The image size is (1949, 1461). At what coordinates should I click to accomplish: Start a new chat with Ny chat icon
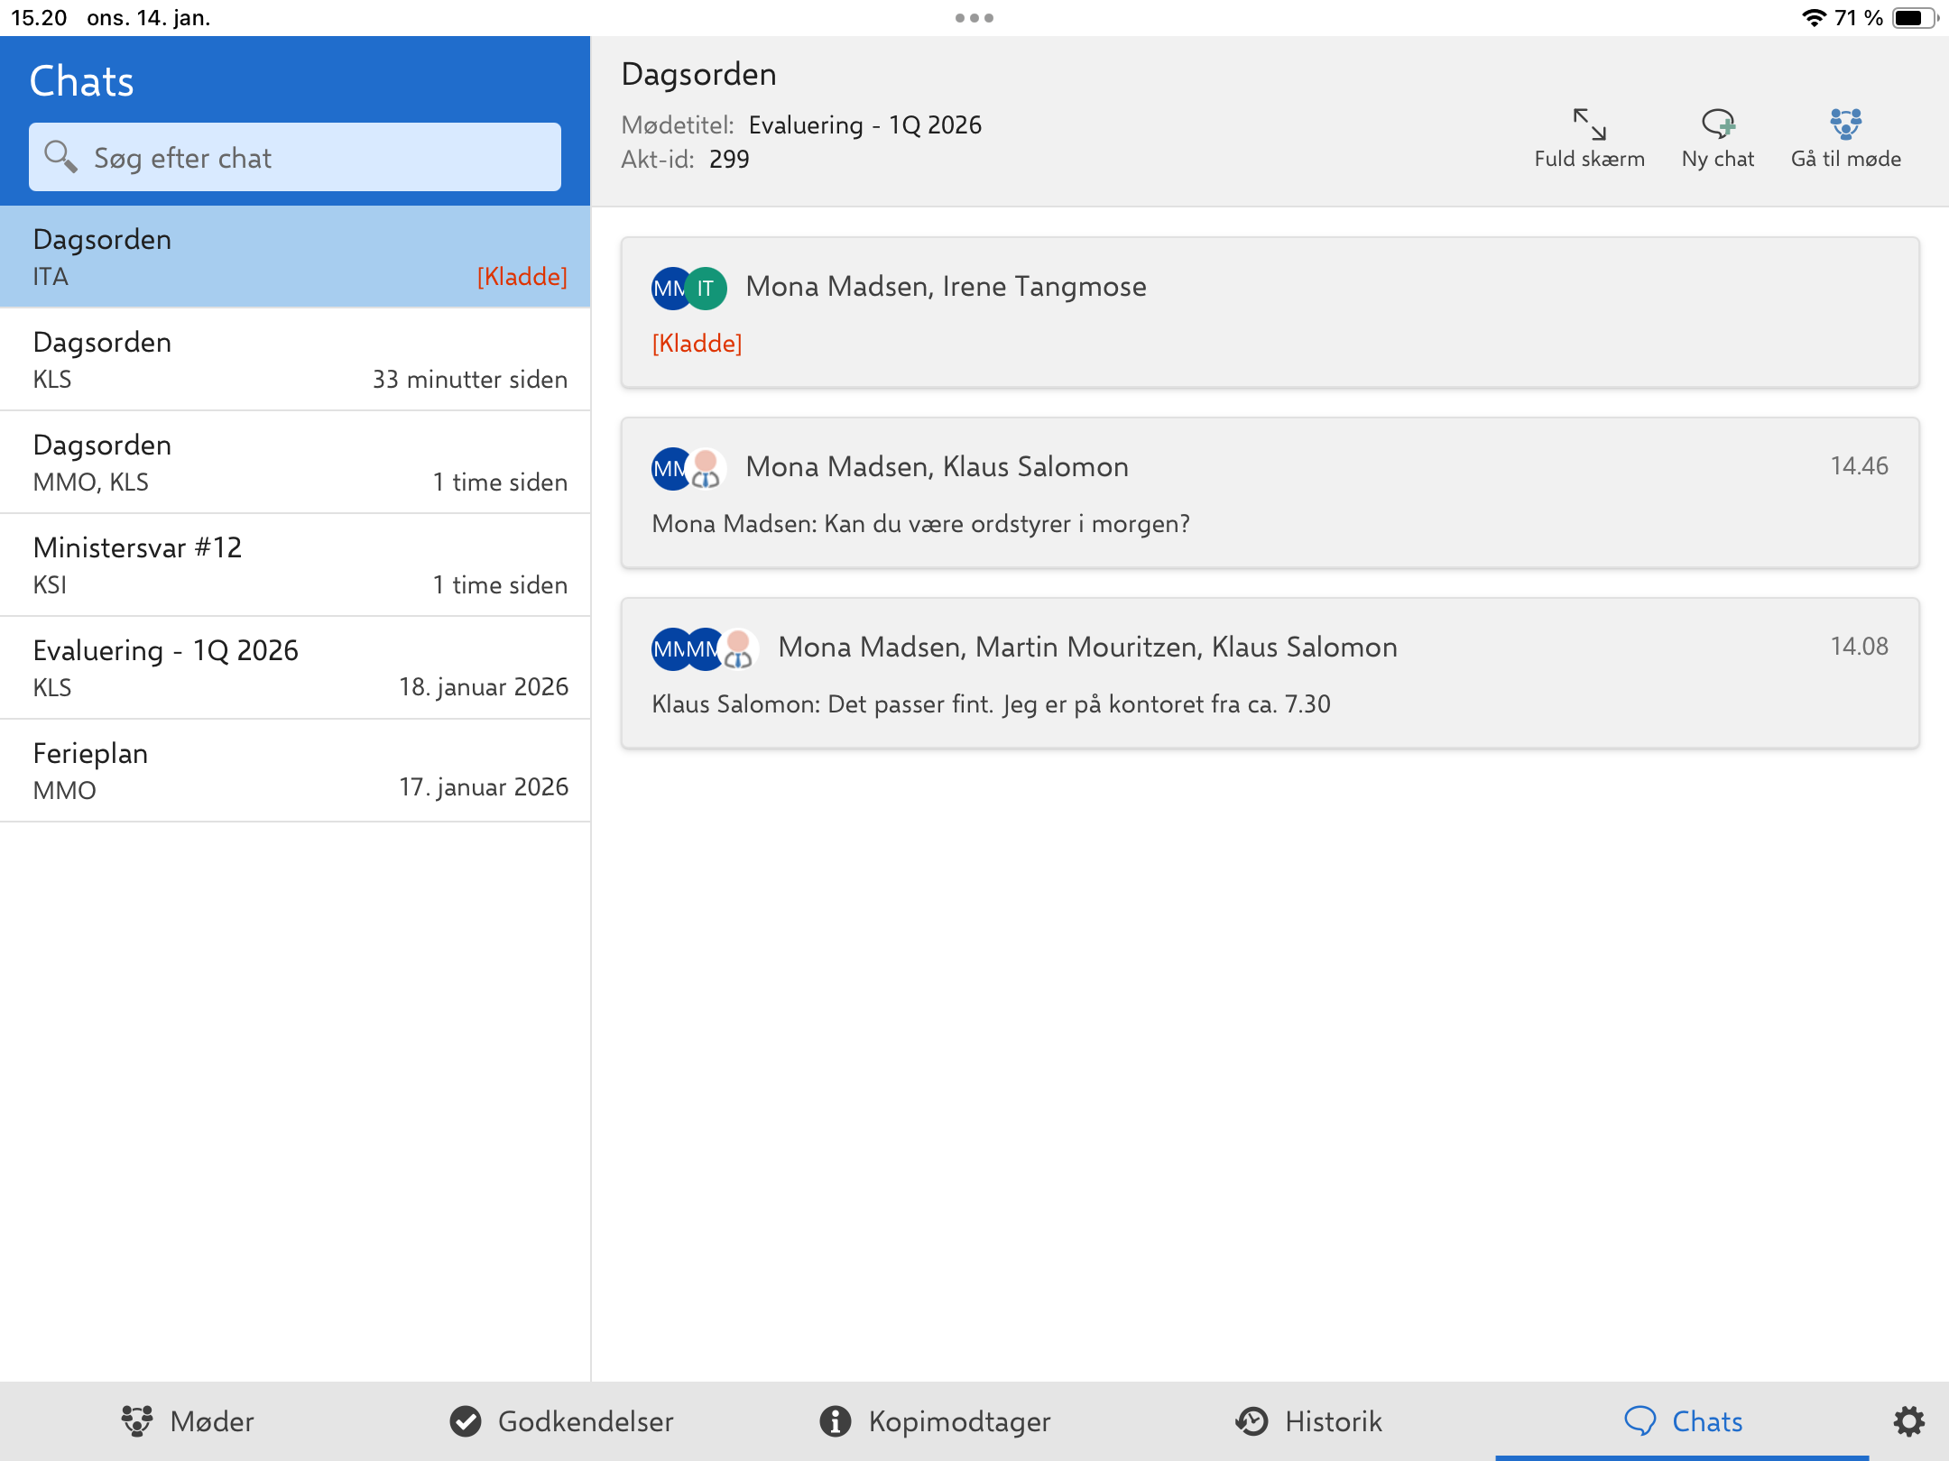coord(1717,124)
